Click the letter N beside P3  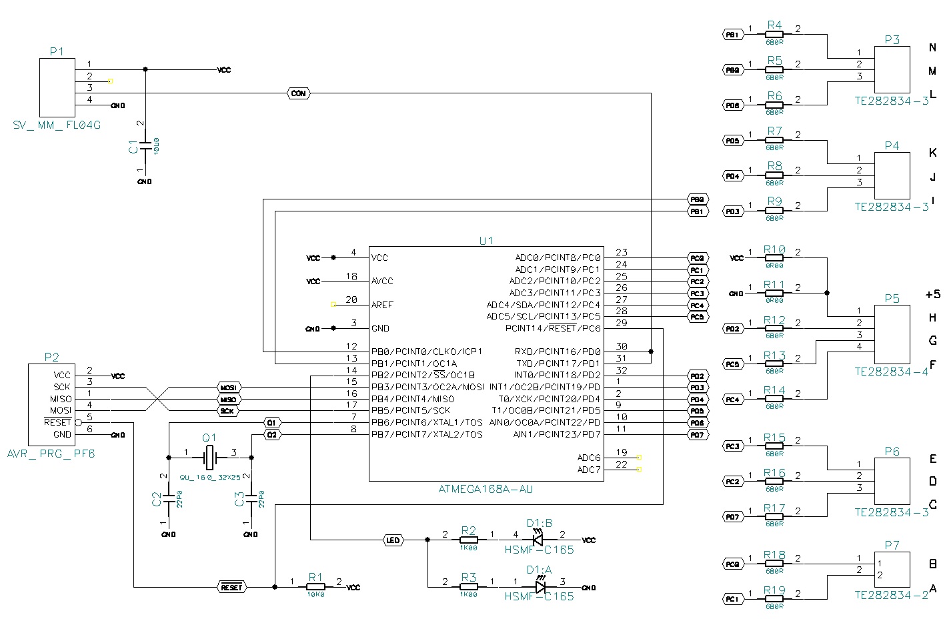click(x=933, y=47)
